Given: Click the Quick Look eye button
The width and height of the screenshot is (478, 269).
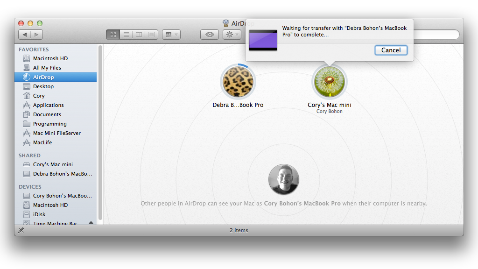Looking at the screenshot, I should click(x=210, y=35).
